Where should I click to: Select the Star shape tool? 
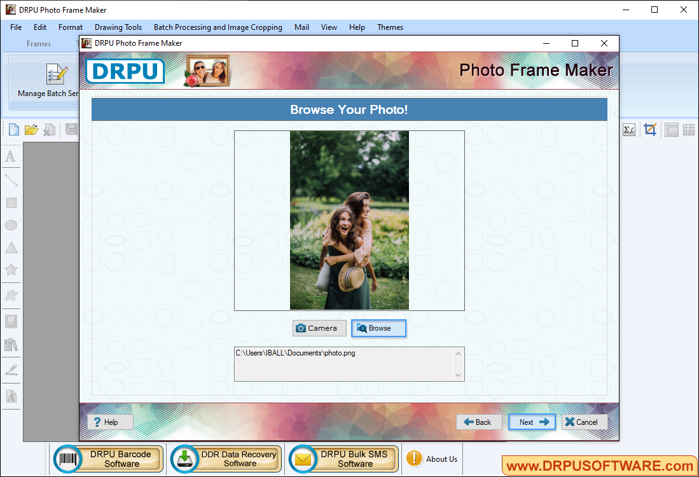pos(10,270)
